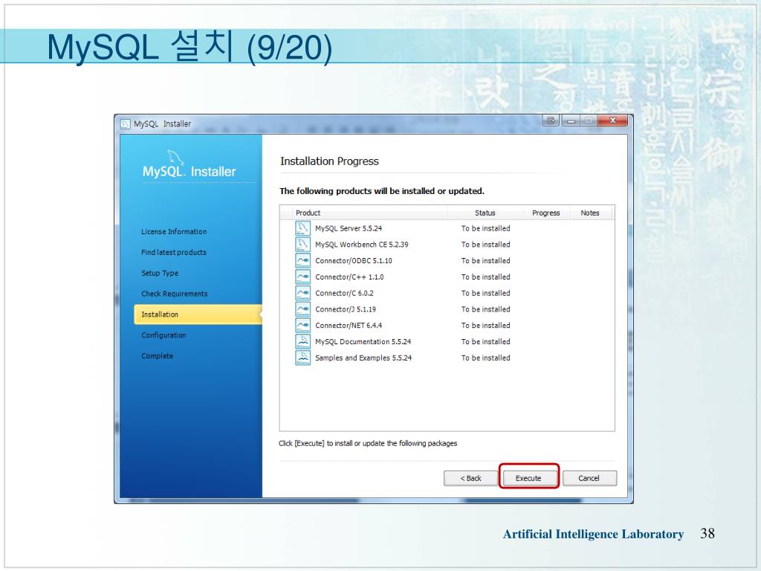Click the Notes column header
761x571 pixels.
tap(590, 213)
